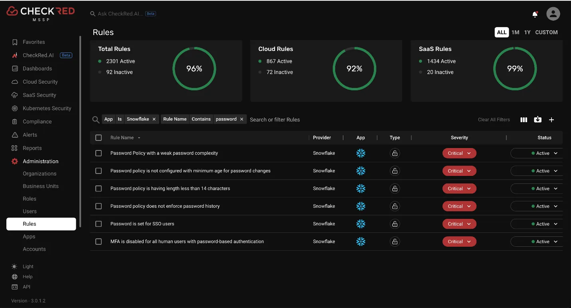Open Critical severity dropdown for MFA disabled rule
The height and width of the screenshot is (308, 571).
click(459, 242)
